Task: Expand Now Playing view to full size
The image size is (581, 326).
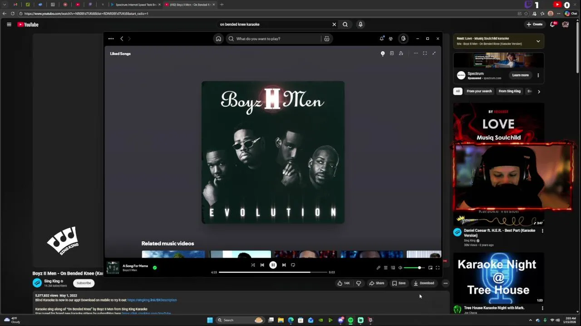Action: tap(425, 53)
